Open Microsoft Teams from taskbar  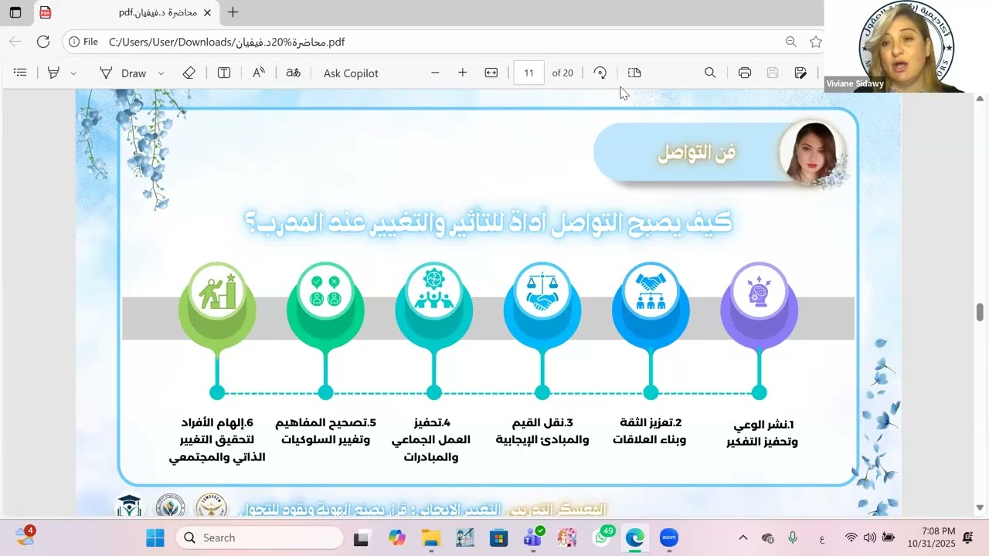(532, 537)
